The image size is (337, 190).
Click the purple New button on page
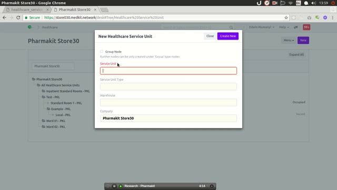[303, 40]
